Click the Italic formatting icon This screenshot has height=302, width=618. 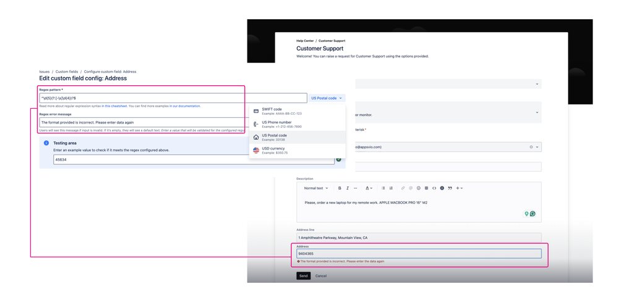point(348,188)
